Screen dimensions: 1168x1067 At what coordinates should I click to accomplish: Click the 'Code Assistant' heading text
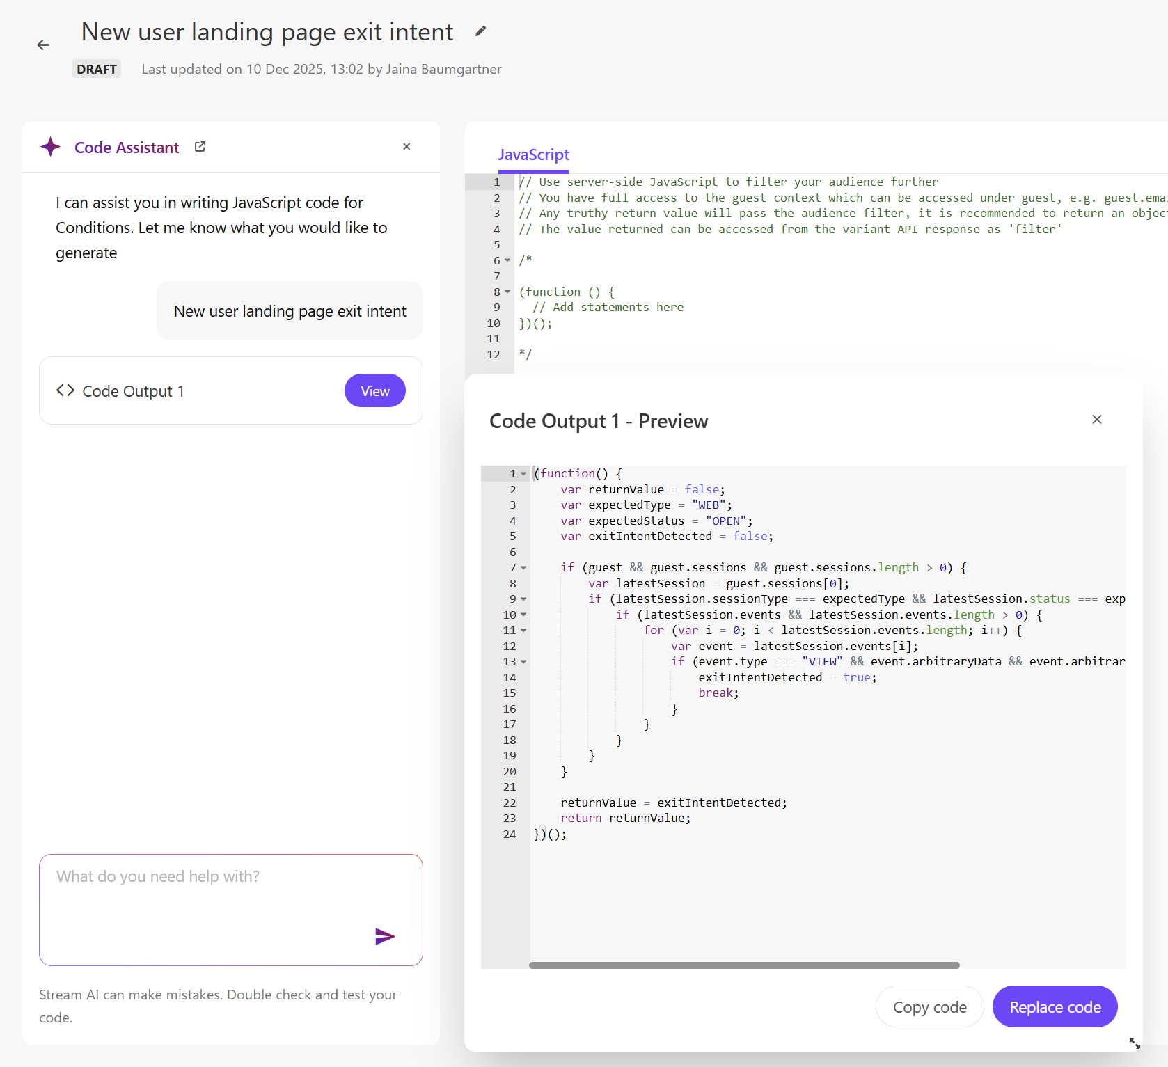coord(127,148)
